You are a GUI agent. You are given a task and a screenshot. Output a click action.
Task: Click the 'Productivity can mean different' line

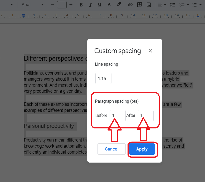point(55,140)
